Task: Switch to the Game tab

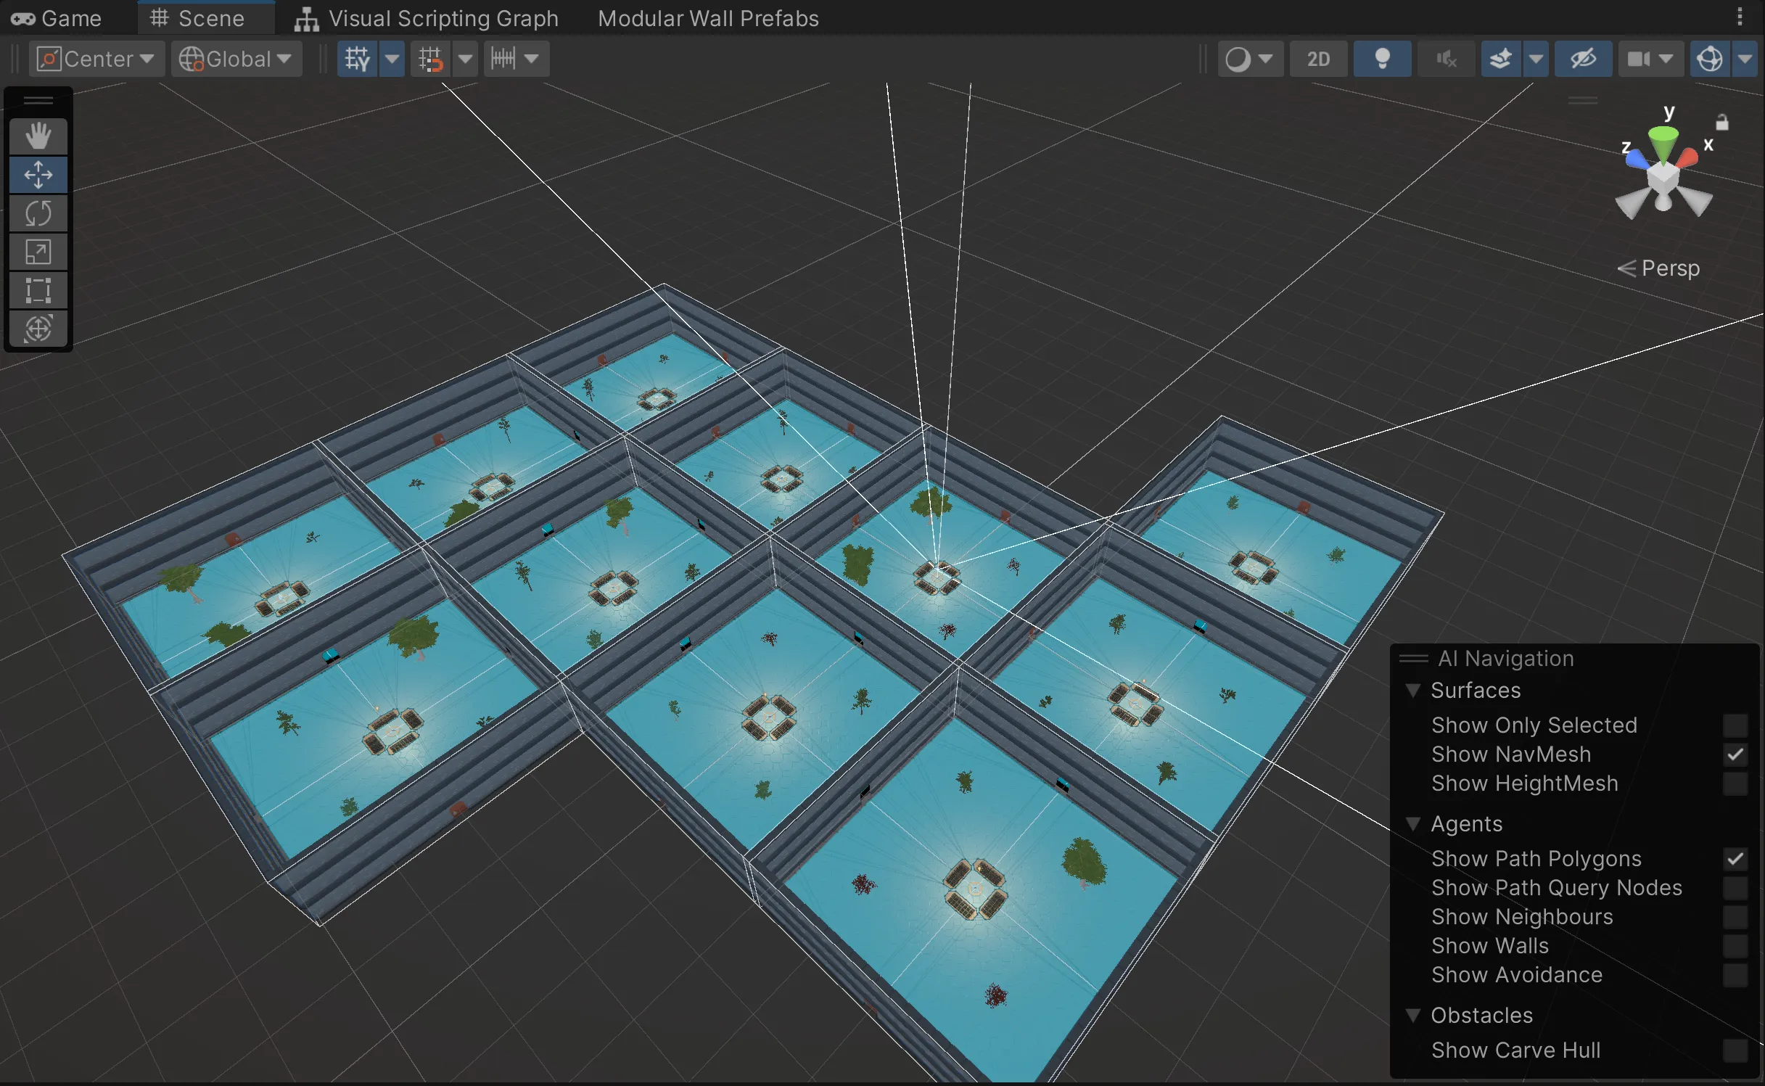Action: pos(58,18)
